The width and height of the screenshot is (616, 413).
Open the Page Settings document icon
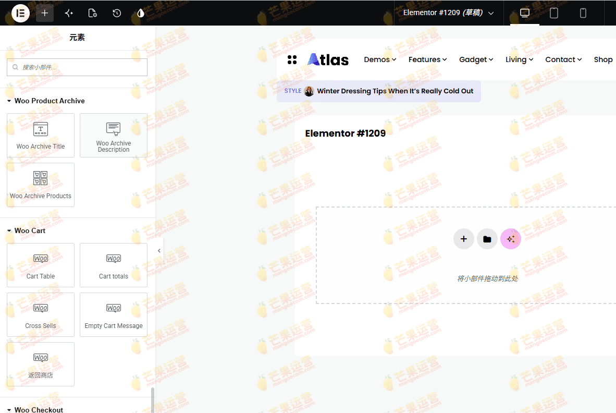[x=93, y=13]
